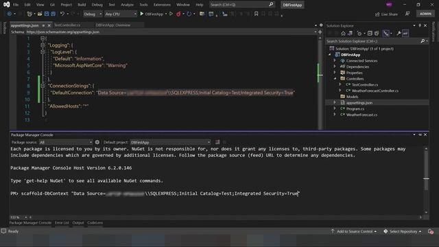Click Start Without Debugging outline play icon
Image resolution: width=439 pixels, height=247 pixels.
[171, 14]
